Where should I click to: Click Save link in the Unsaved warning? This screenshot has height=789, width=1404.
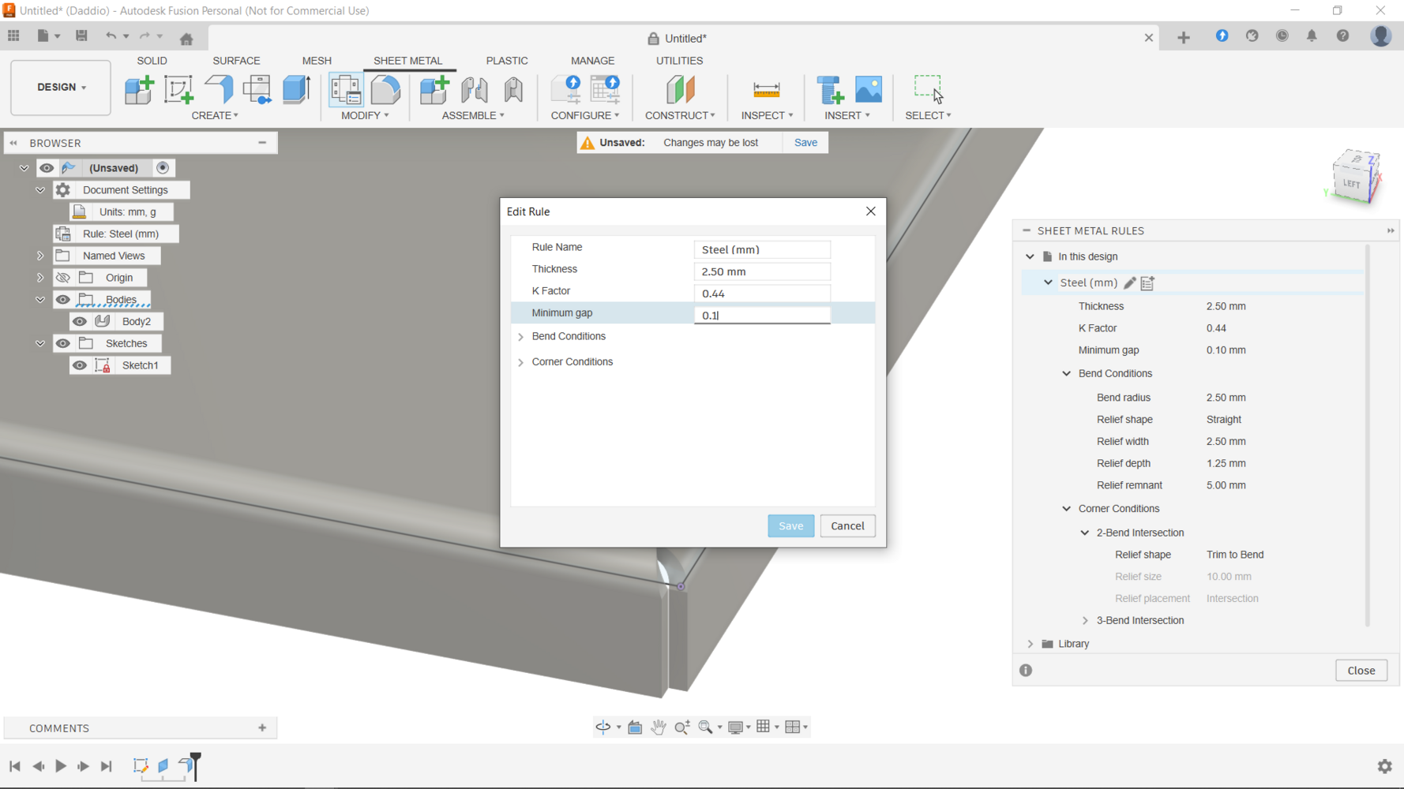[x=805, y=143]
